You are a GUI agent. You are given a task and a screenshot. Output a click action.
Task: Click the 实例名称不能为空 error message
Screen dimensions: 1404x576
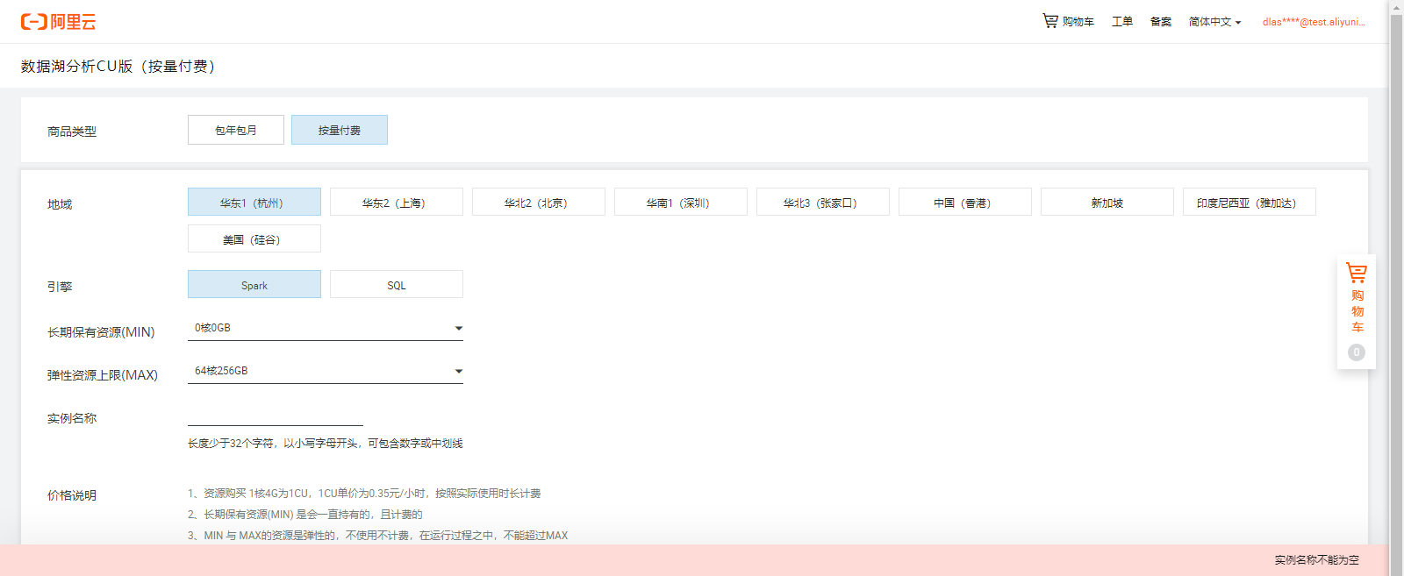[1316, 560]
